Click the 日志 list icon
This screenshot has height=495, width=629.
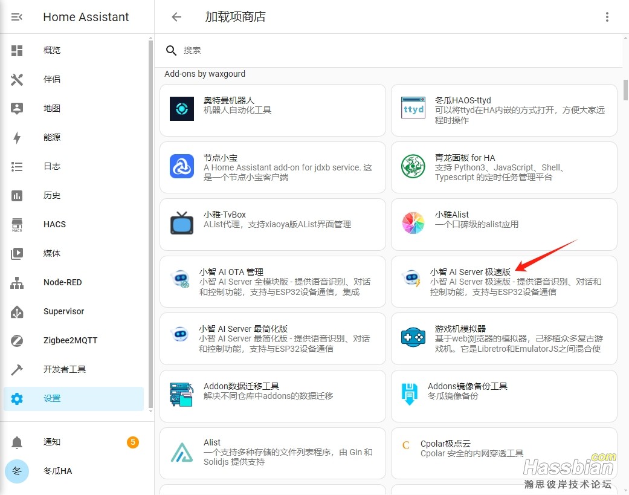[17, 166]
